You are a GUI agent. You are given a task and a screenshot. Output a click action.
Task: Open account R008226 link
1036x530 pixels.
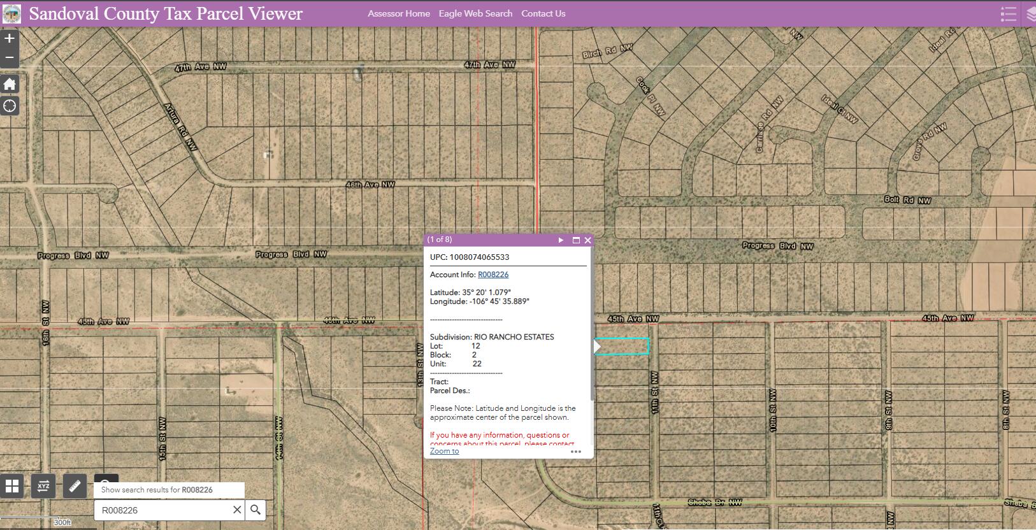(493, 275)
